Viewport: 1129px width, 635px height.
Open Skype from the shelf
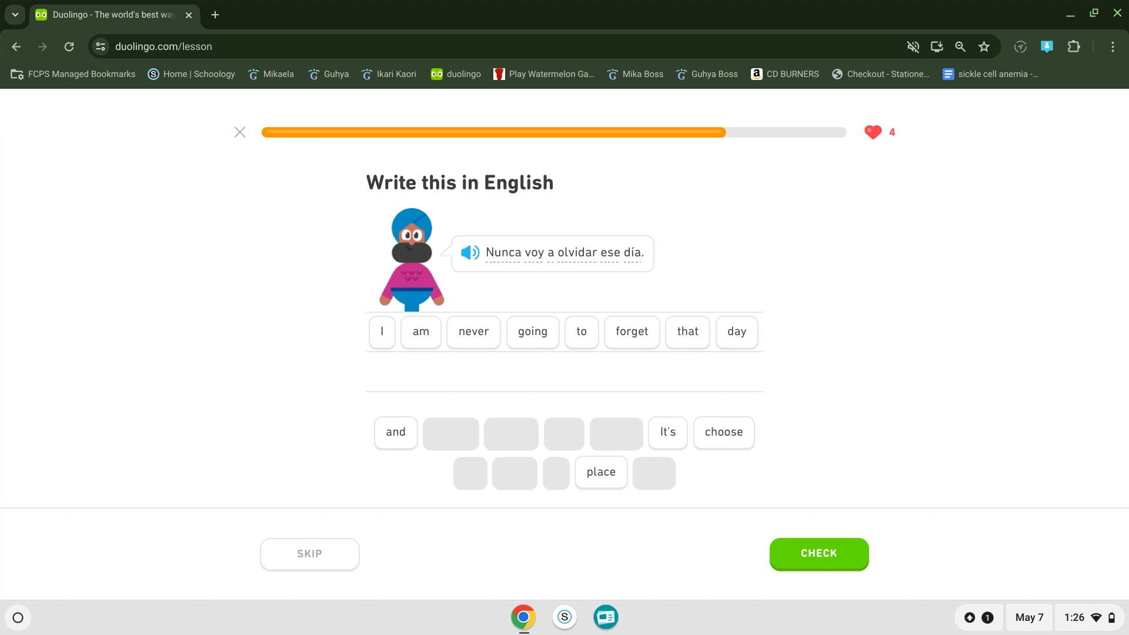tap(564, 617)
